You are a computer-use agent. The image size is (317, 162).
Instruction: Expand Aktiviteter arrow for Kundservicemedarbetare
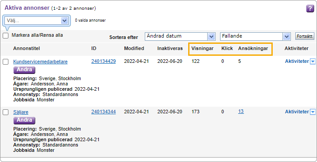[313, 62]
